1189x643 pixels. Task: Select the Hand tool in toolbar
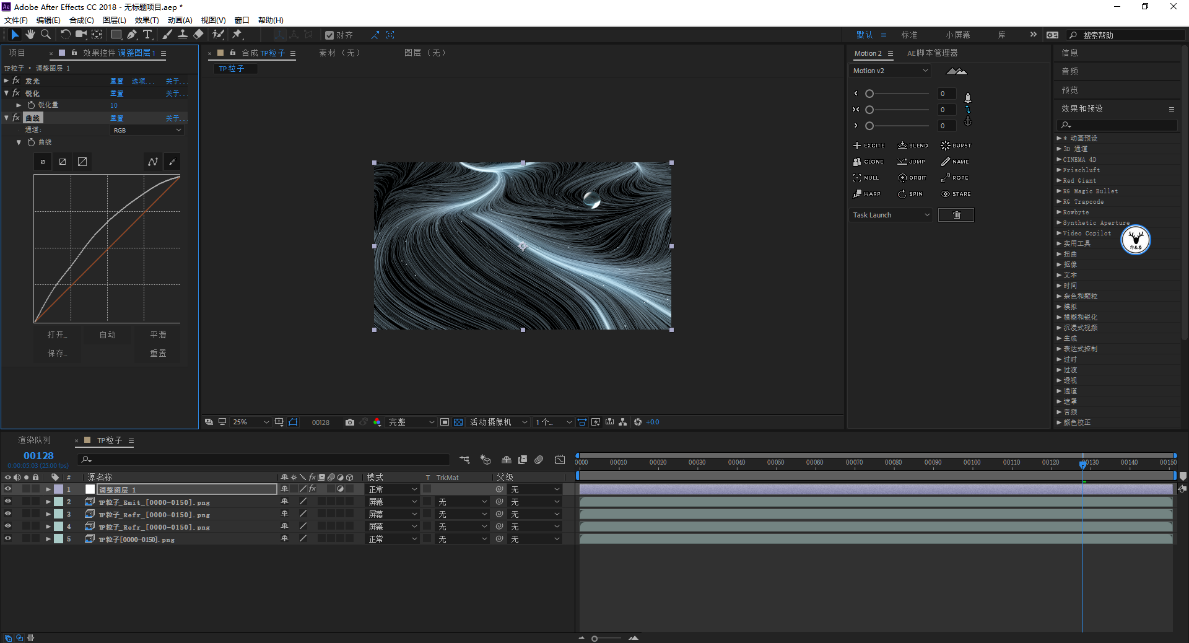pos(30,35)
